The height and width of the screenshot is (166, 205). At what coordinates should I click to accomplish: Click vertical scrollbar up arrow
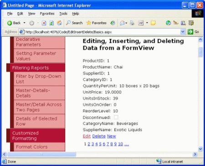200,39
